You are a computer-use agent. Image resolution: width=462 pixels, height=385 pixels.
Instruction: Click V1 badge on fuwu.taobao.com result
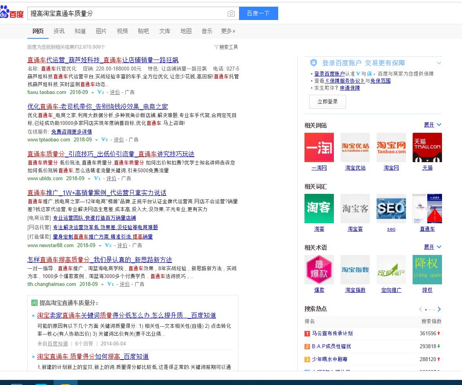pyautogui.click(x=101, y=92)
